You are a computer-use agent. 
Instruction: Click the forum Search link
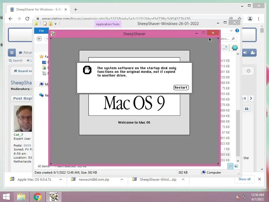15,60
